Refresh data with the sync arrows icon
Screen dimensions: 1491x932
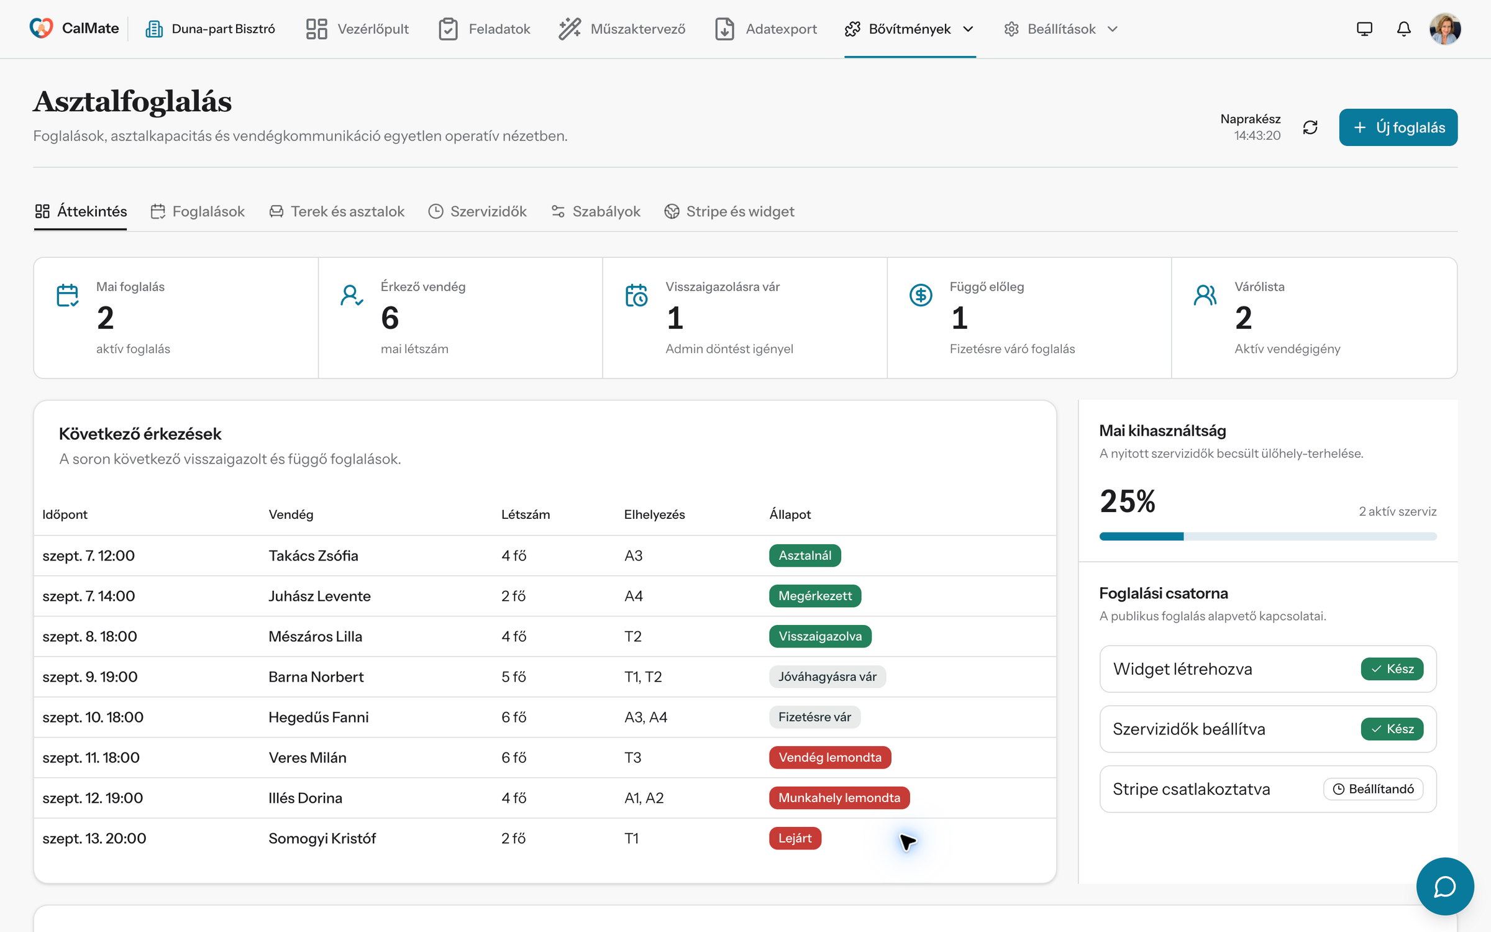1310,127
